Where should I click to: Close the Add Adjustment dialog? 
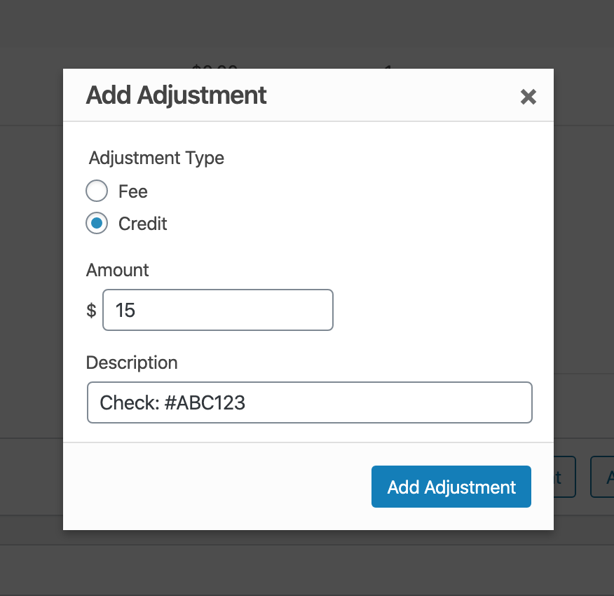(528, 97)
